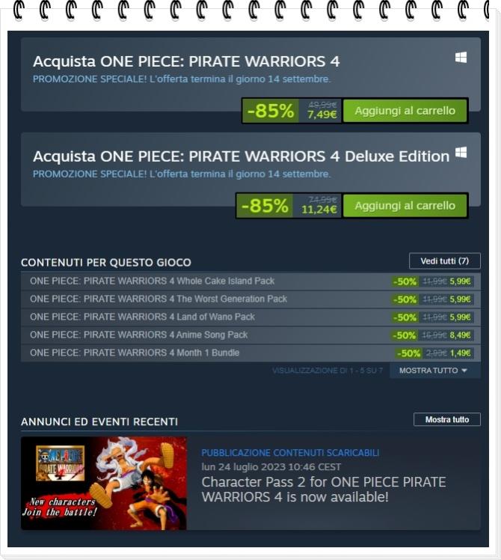Screen dimensions: 501x560
Task: Click the 11,24€ Deluxe Edition price
Action: click(x=319, y=210)
